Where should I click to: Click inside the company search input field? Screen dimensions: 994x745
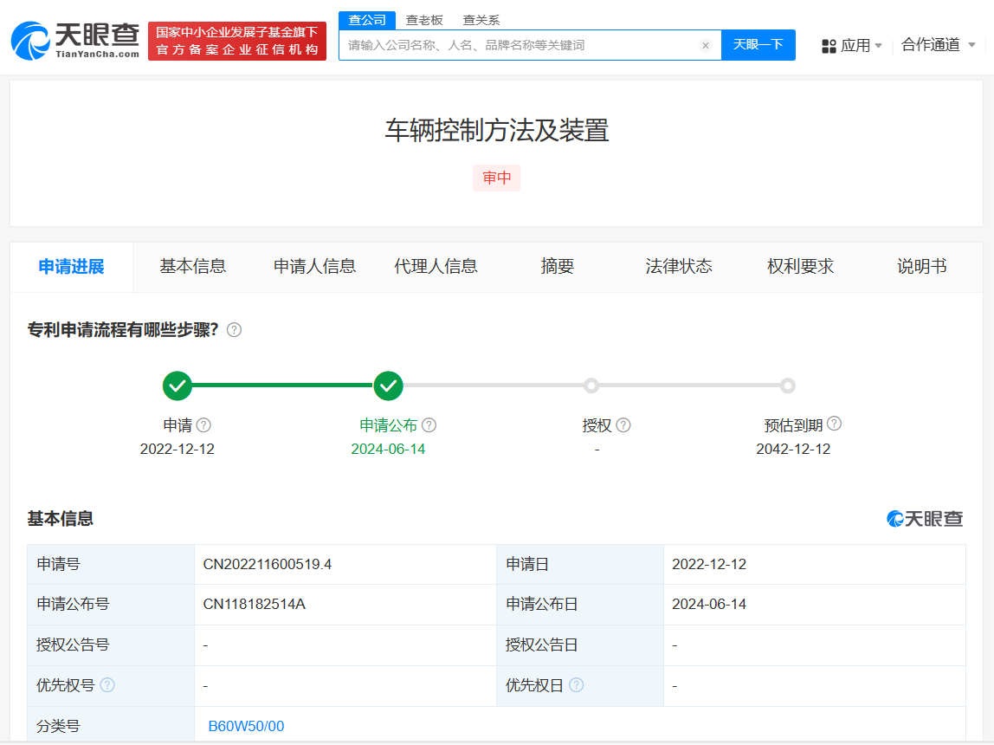[520, 45]
